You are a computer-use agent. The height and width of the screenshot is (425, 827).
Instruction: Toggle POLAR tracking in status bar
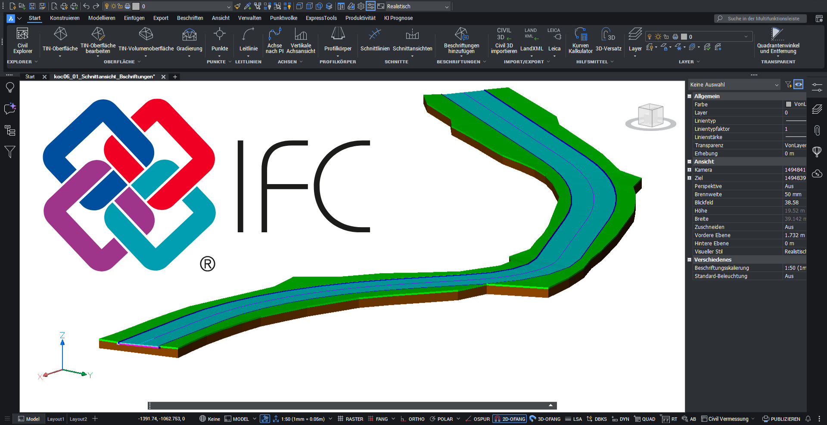[x=441, y=419]
